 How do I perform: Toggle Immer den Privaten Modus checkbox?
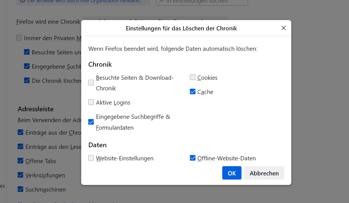(19, 38)
